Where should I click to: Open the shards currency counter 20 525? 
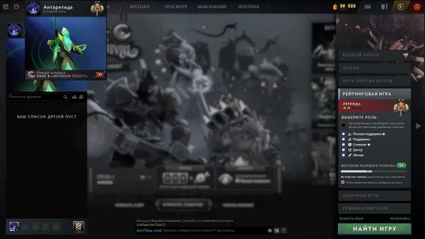[x=344, y=6]
